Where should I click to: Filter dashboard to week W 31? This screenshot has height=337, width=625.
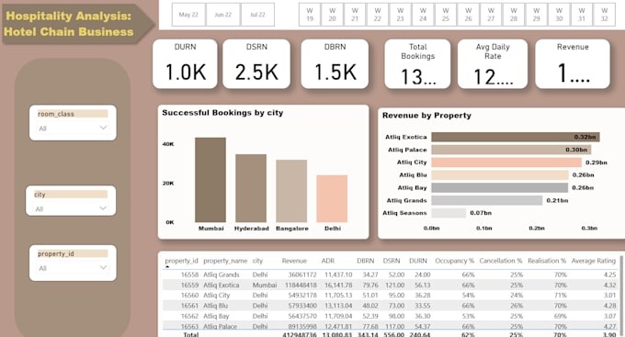click(x=582, y=15)
